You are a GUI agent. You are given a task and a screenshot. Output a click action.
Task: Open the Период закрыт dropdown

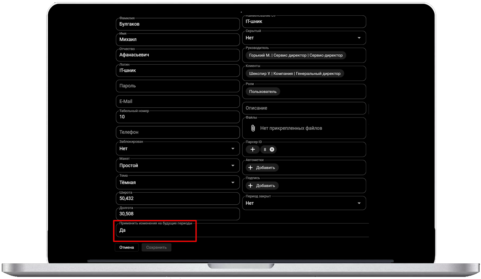point(359,203)
